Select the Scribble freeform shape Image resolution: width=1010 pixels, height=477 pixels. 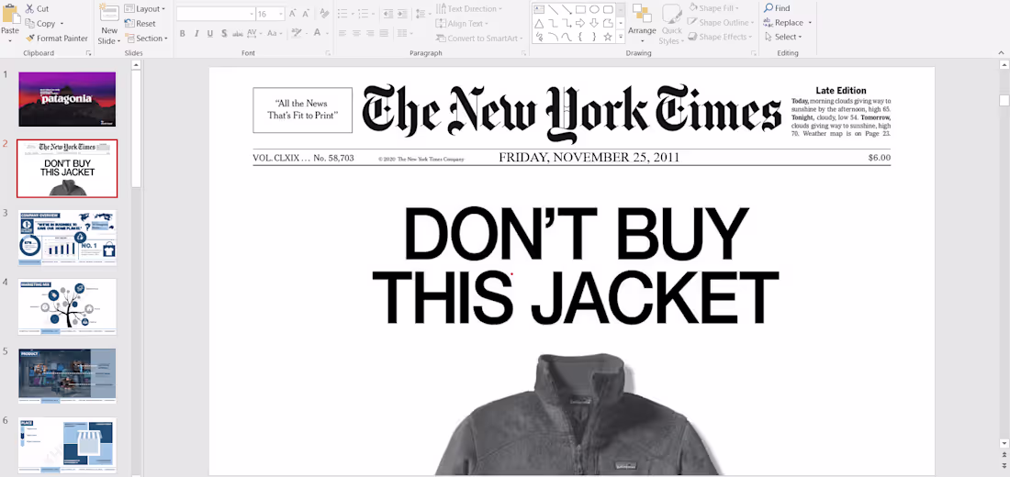[x=538, y=37]
